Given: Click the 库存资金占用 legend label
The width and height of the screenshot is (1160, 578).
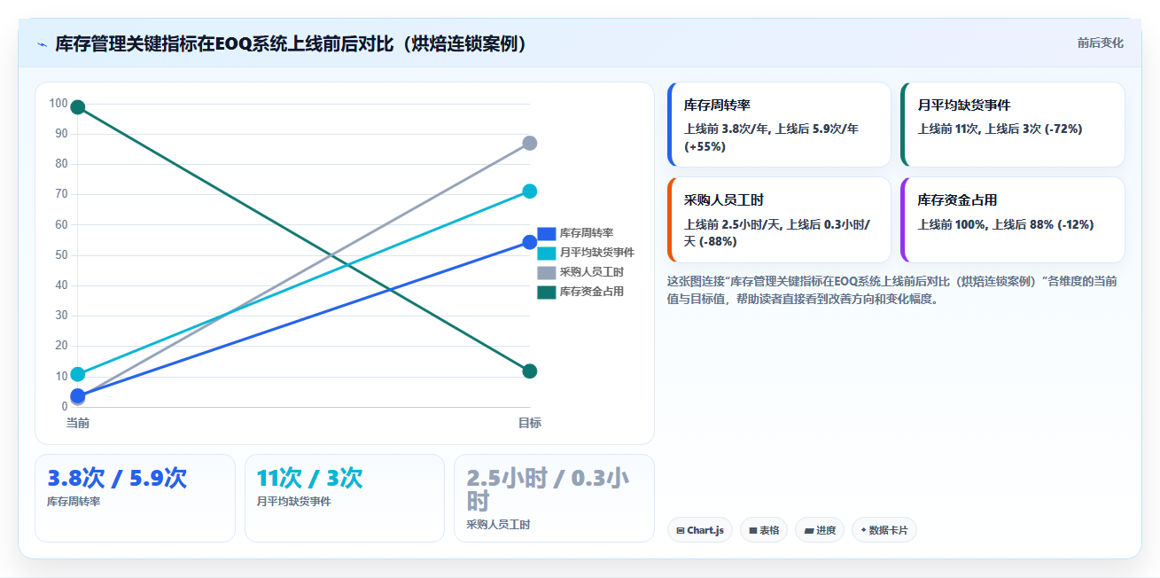Looking at the screenshot, I should (x=592, y=292).
